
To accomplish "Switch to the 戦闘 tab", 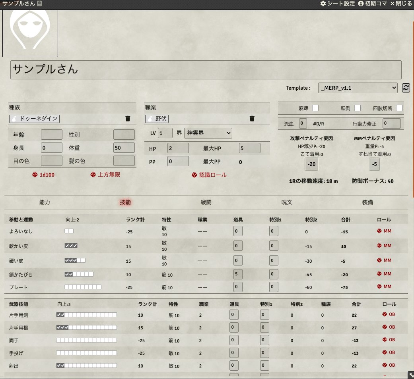I will [x=206, y=202].
